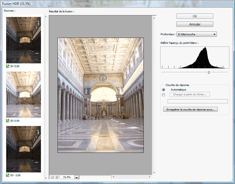The image size is (235, 184).
Task: Click the white point preview slider handle
Action: (209, 72)
